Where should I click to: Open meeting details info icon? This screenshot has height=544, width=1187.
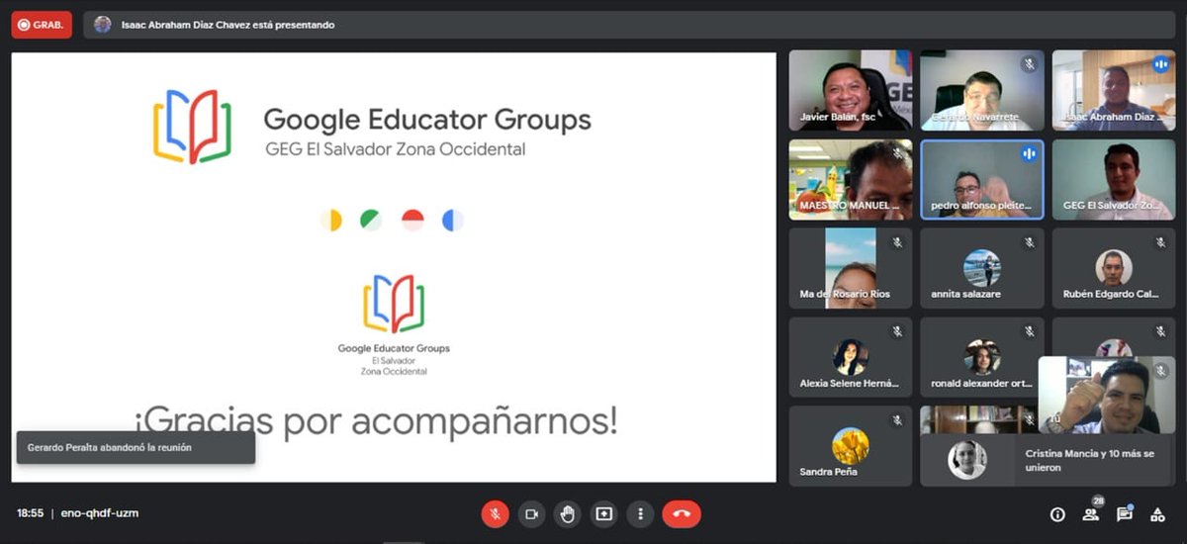click(x=1057, y=514)
